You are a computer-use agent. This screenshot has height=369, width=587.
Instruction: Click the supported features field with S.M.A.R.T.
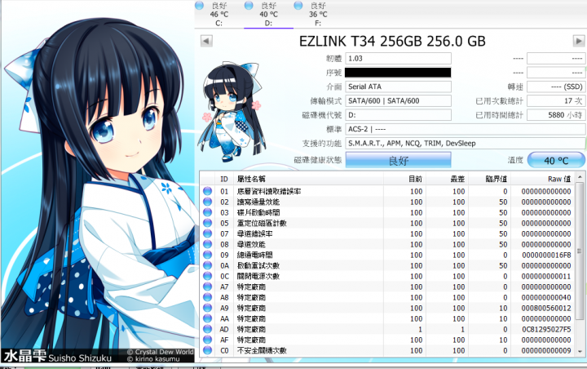pyautogui.click(x=466, y=143)
